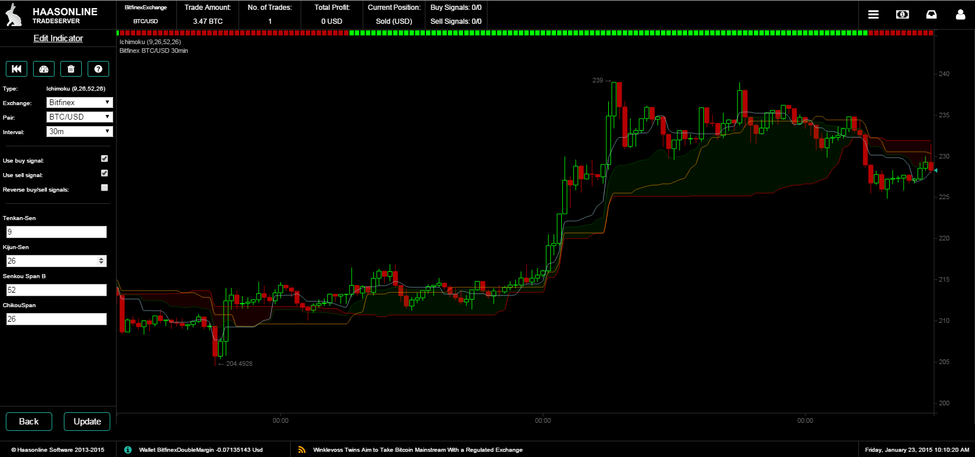Click the RSS feed icon
This screenshot has width=975, height=457.
tap(302, 449)
